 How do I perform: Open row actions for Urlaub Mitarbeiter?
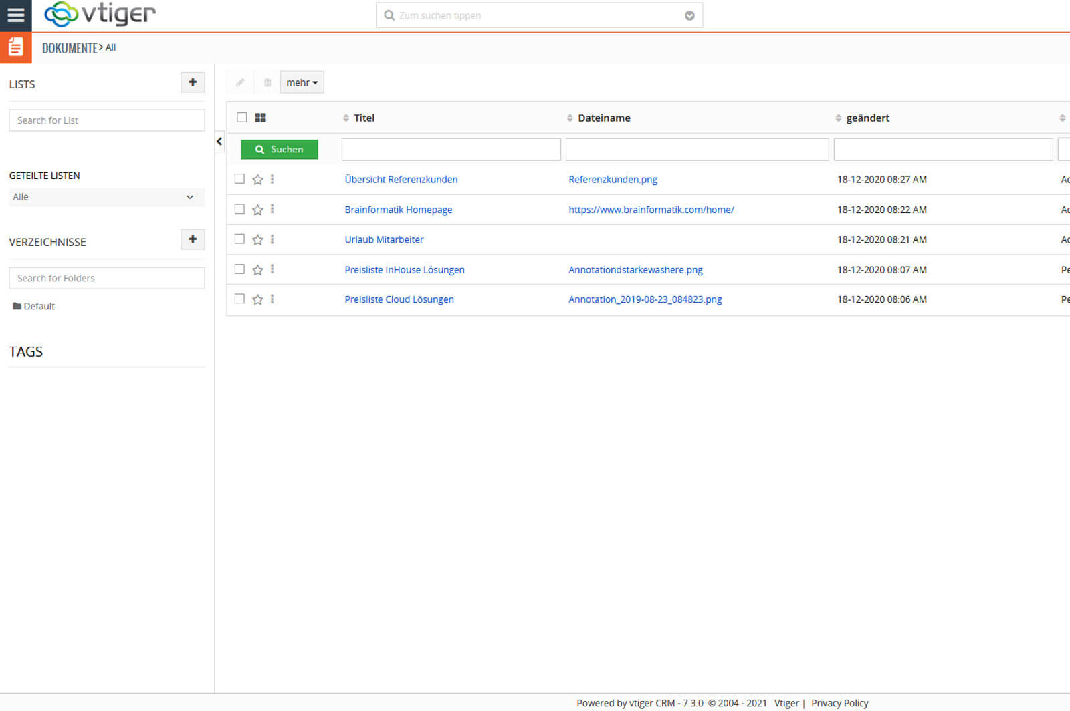(272, 239)
